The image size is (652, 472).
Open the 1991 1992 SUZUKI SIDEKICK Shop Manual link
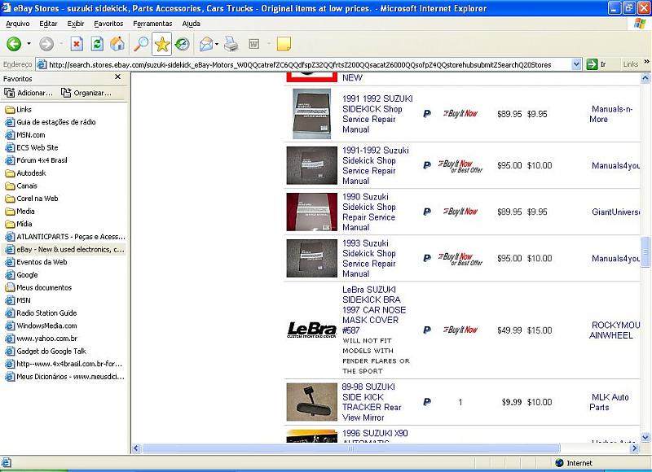377,114
